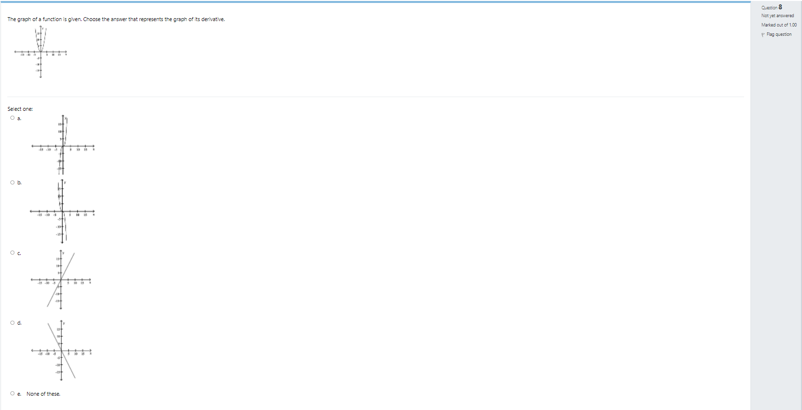802x410 pixels.
Task: Select radio option a
Action: (12, 118)
